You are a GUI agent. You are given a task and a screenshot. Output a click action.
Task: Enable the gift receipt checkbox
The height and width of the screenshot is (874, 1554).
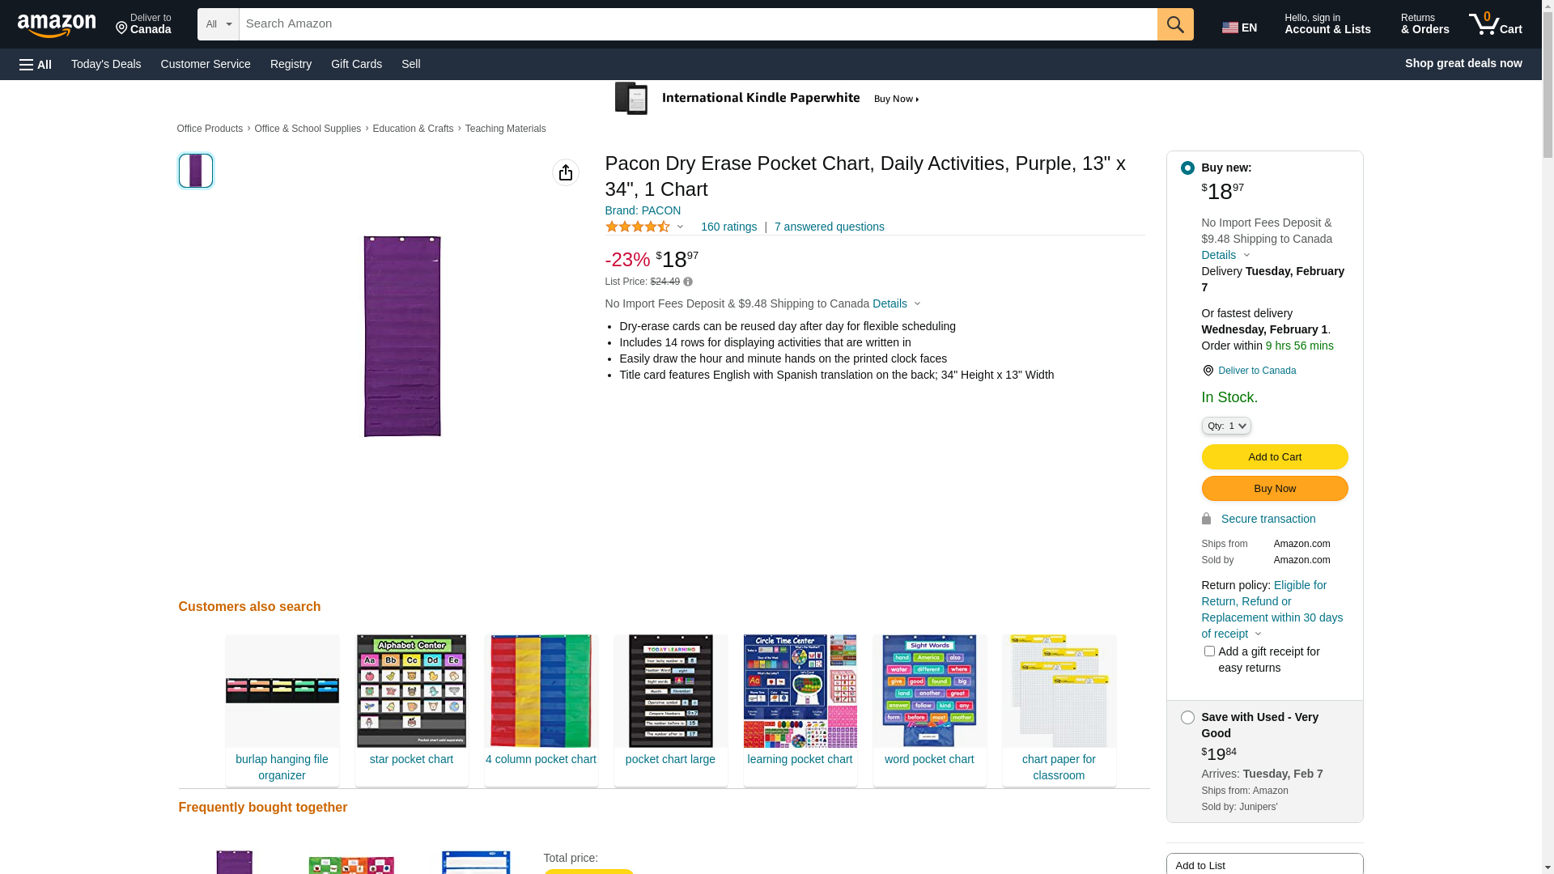coord(1209,651)
